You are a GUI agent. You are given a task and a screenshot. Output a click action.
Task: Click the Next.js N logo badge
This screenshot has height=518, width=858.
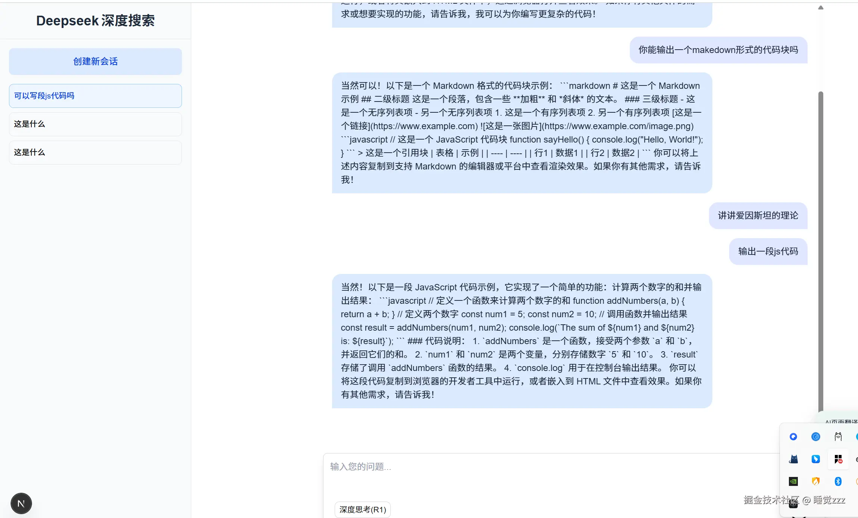[x=21, y=503]
